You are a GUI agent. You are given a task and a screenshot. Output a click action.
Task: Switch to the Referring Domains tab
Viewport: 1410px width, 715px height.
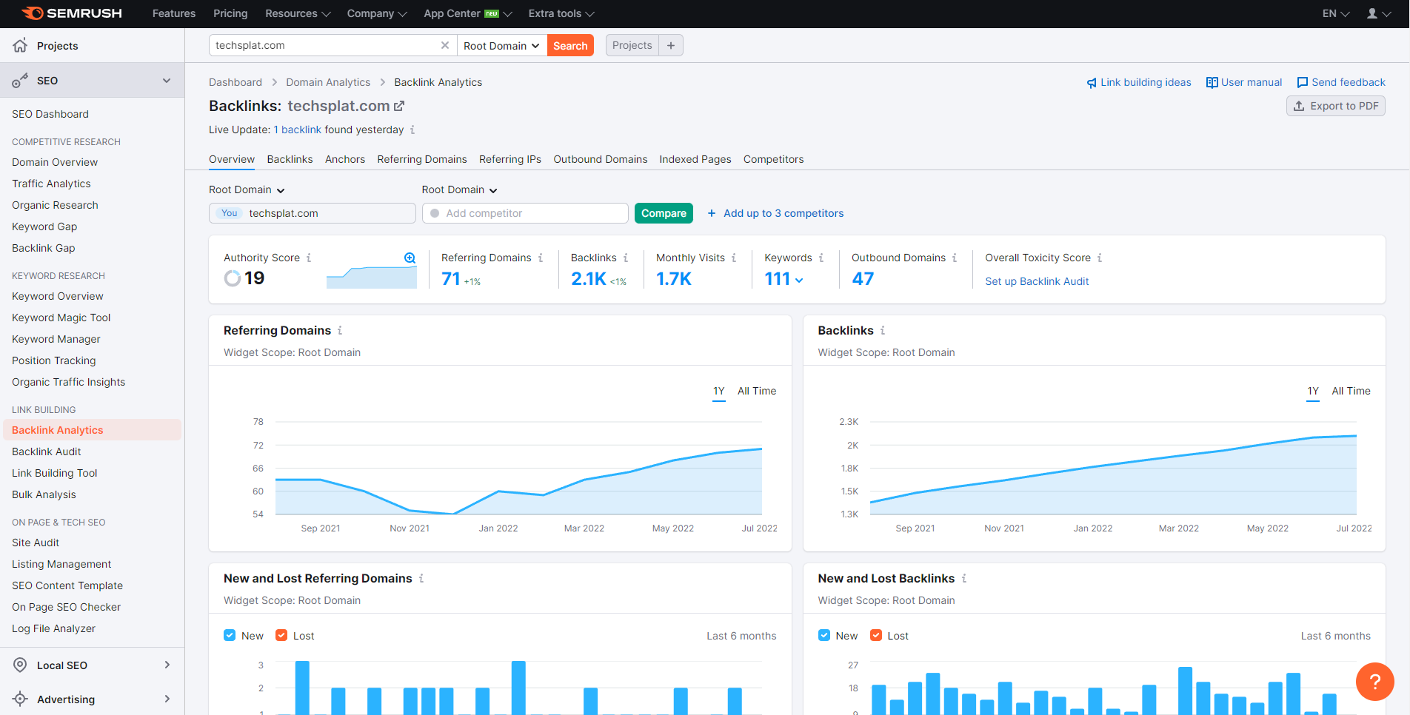pos(422,159)
